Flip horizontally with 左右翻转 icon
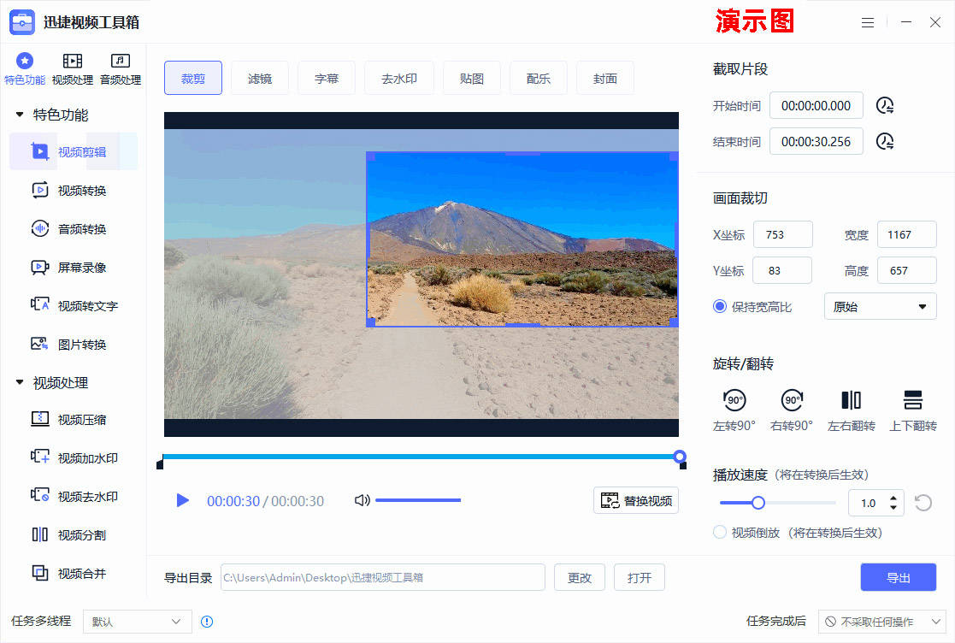This screenshot has height=643, width=955. click(x=851, y=400)
